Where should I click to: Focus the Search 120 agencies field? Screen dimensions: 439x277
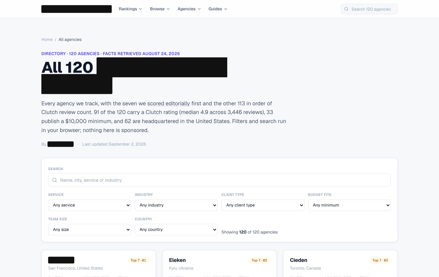click(x=369, y=9)
